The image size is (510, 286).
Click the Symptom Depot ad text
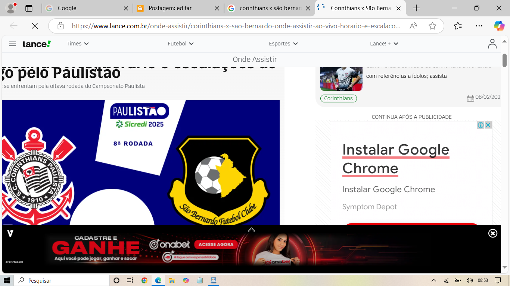[x=370, y=207]
